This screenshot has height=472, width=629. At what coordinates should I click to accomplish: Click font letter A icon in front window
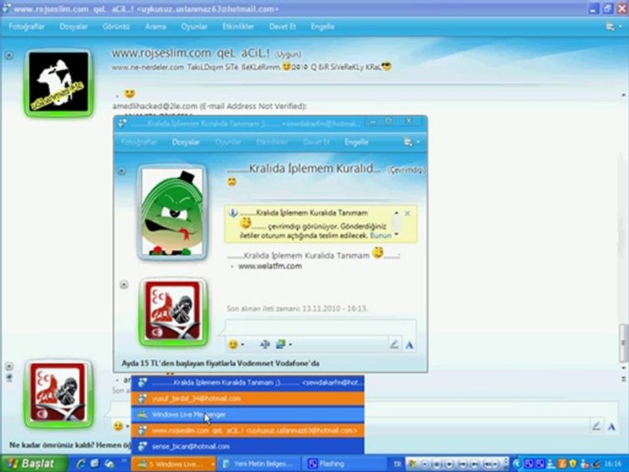[409, 345]
